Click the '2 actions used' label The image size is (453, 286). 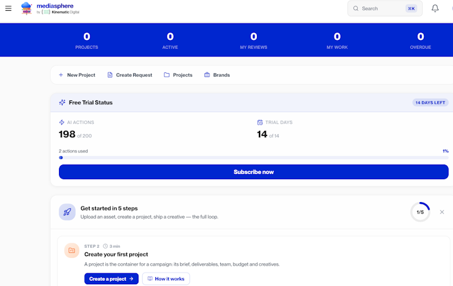pyautogui.click(x=73, y=151)
